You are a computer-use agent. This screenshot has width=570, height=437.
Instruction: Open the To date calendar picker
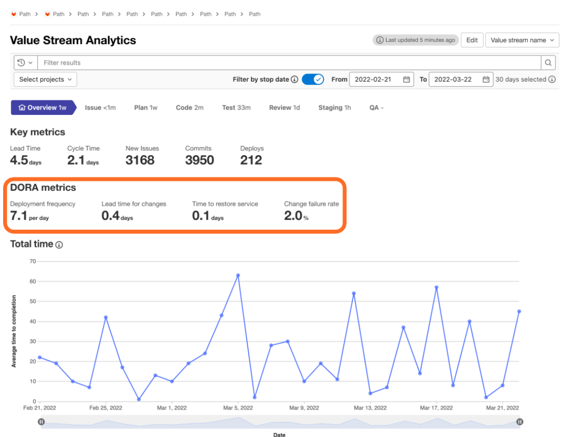click(486, 79)
